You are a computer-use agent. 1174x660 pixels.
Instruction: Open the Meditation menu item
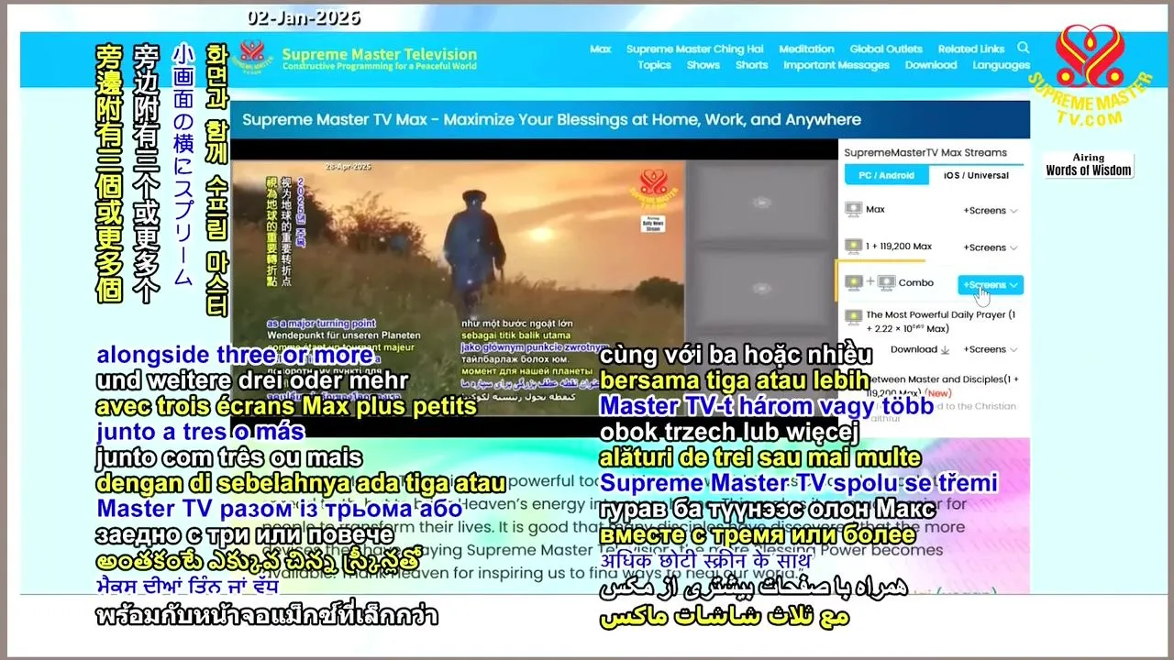click(806, 49)
